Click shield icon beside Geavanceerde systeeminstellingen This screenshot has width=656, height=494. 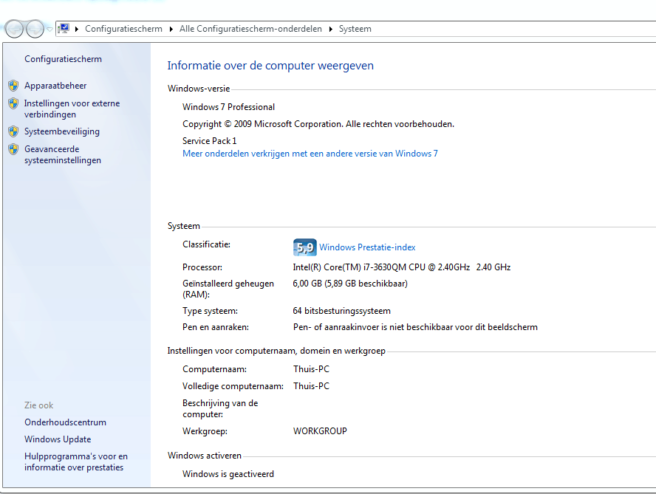pos(13,149)
